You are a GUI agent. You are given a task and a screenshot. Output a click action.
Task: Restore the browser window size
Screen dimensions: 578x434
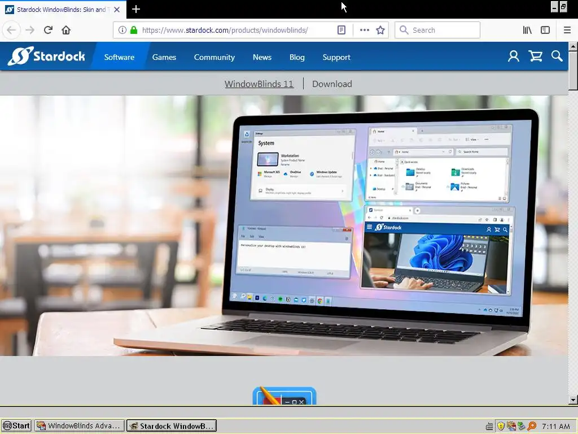[563, 7]
